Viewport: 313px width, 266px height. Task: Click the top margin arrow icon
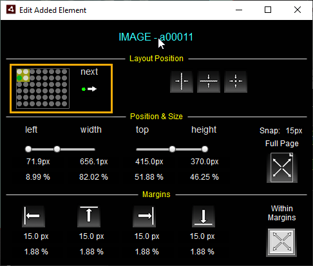[x=89, y=216]
